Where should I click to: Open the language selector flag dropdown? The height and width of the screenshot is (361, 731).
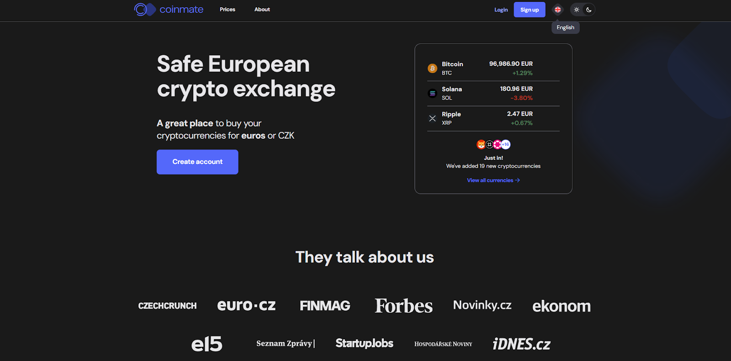558,10
